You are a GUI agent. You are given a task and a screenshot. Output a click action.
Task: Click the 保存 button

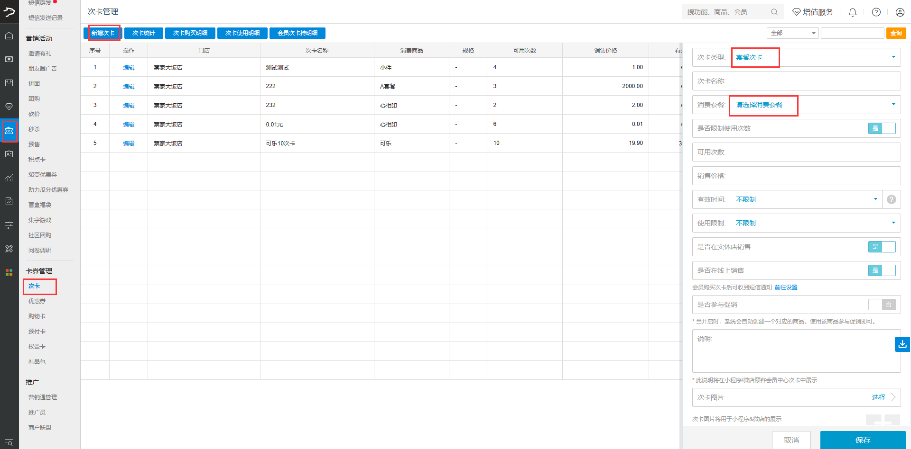tap(863, 440)
